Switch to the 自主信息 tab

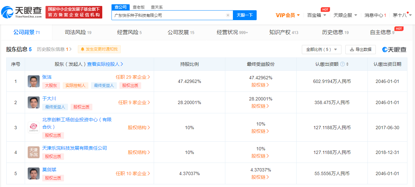click(382, 32)
